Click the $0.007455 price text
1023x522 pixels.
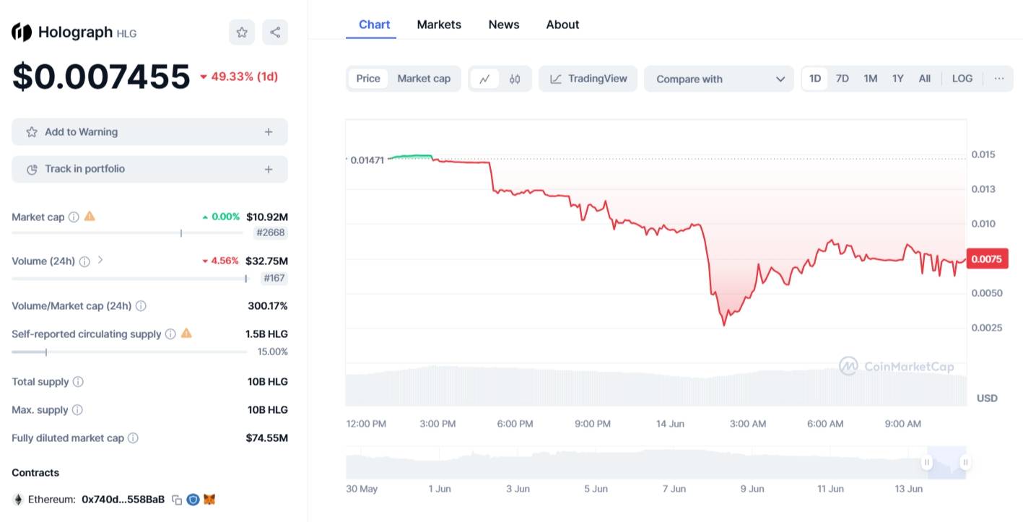[x=101, y=77]
